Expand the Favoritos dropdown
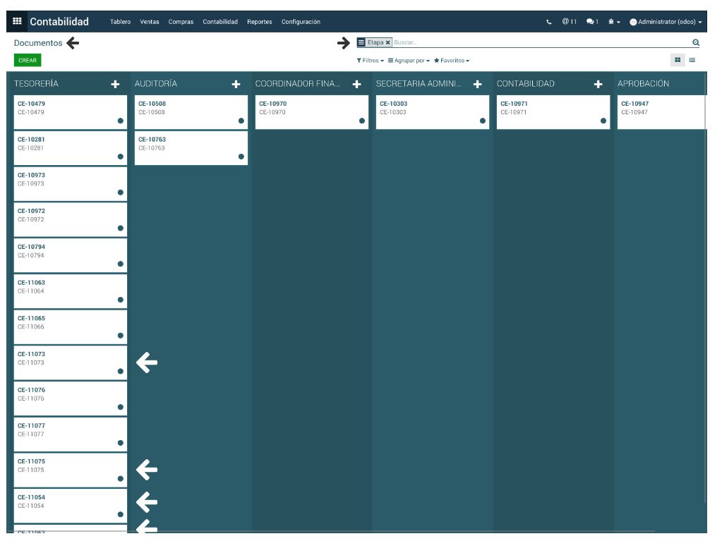 pyautogui.click(x=452, y=61)
